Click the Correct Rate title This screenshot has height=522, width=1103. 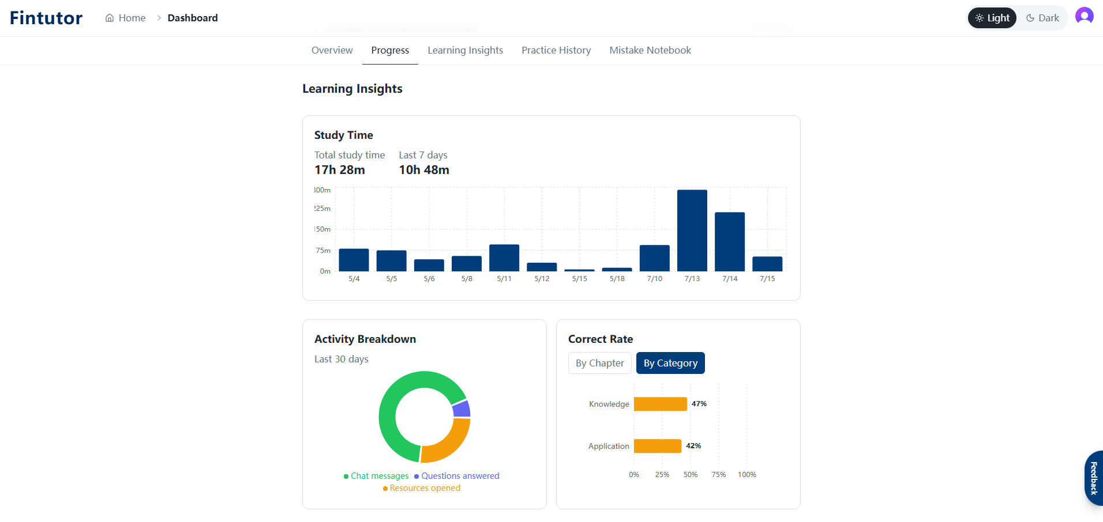click(x=601, y=339)
